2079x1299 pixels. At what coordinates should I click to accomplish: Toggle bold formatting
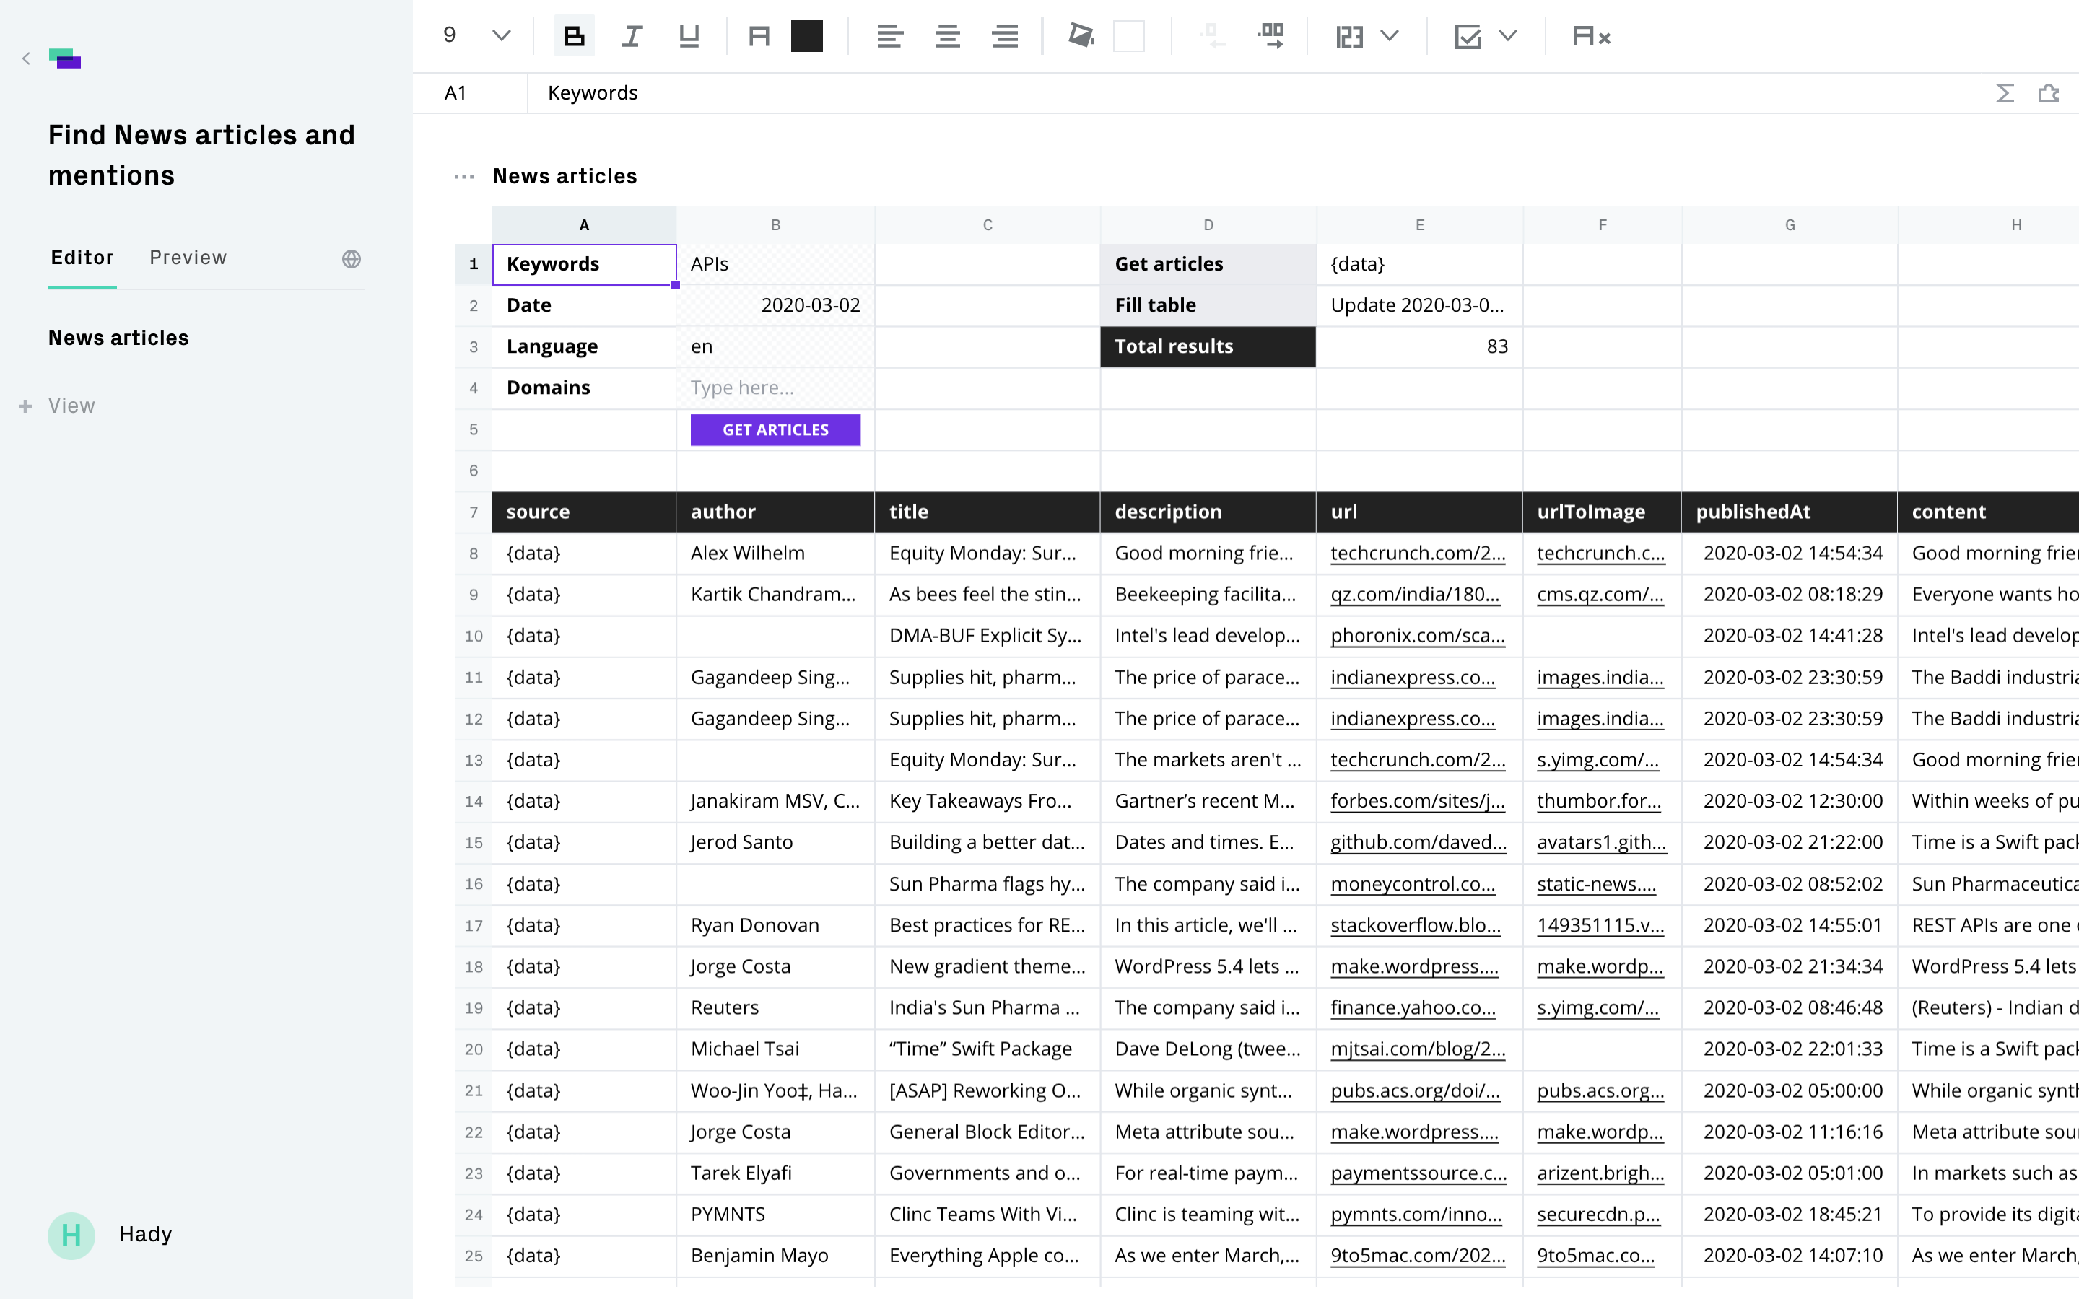[x=574, y=36]
